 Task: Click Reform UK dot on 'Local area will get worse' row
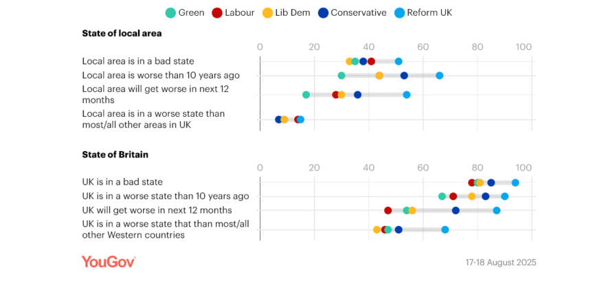click(x=407, y=95)
